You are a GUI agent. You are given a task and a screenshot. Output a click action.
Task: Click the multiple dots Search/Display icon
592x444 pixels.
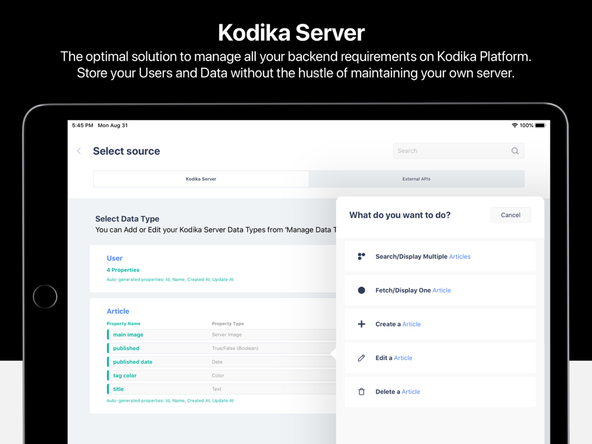pyautogui.click(x=361, y=256)
